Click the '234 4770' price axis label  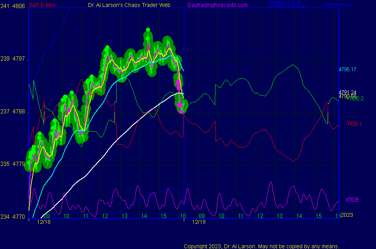pyautogui.click(x=13, y=216)
